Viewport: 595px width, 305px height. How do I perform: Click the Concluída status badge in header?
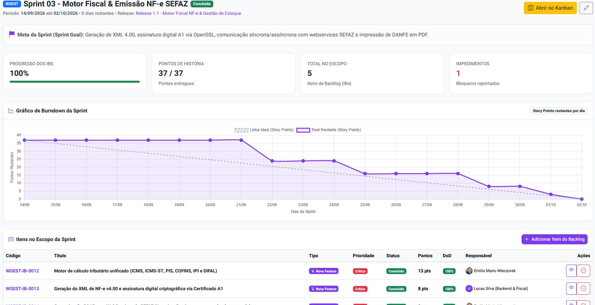click(x=202, y=4)
